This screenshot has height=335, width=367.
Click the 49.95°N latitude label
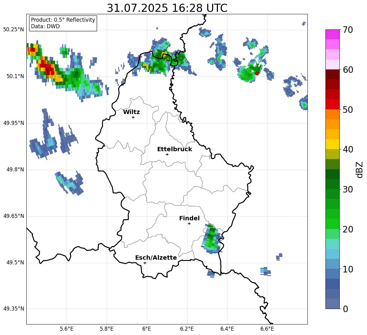pyautogui.click(x=14, y=123)
